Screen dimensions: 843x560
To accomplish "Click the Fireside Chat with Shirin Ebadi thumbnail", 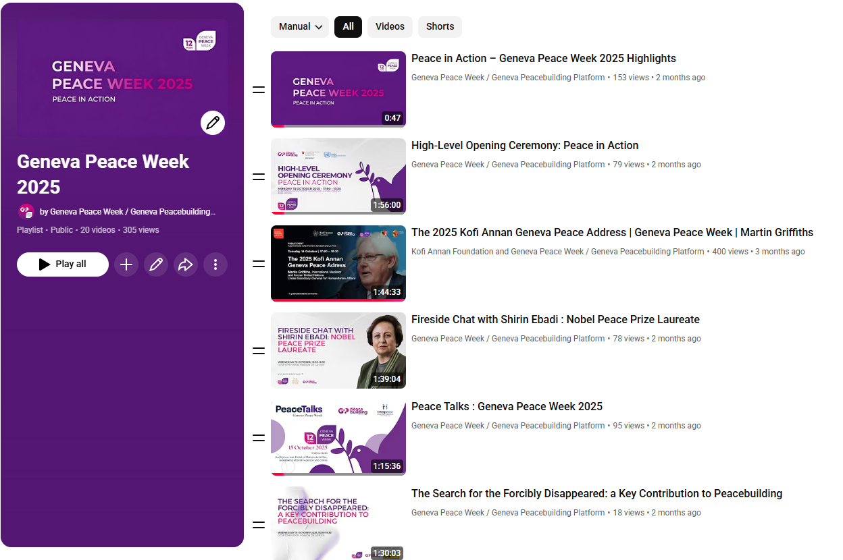I will (338, 350).
